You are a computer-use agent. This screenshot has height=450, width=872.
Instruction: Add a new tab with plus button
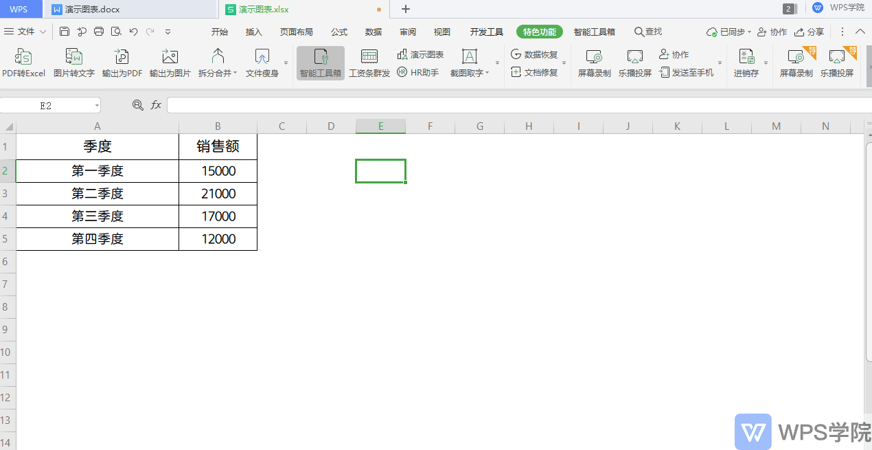(x=406, y=9)
